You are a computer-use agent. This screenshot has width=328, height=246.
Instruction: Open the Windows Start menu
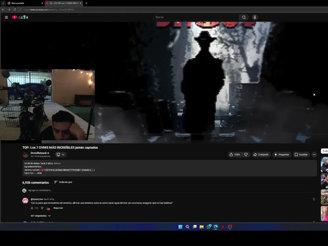(x=180, y=227)
